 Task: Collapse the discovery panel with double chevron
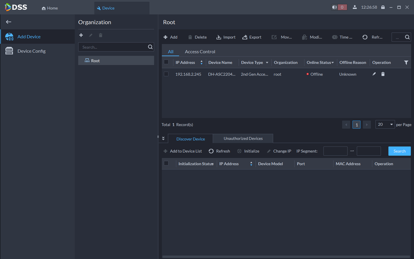pyautogui.click(x=163, y=138)
